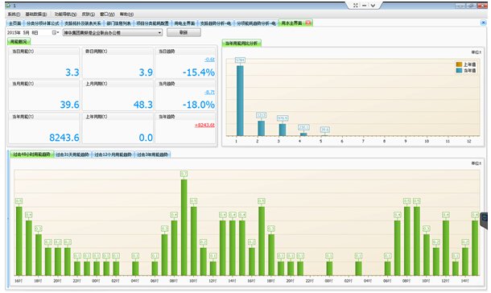The width and height of the screenshot is (491, 293).
Task: Select the 过去12个月 trend tab
Action: pyautogui.click(x=113, y=155)
